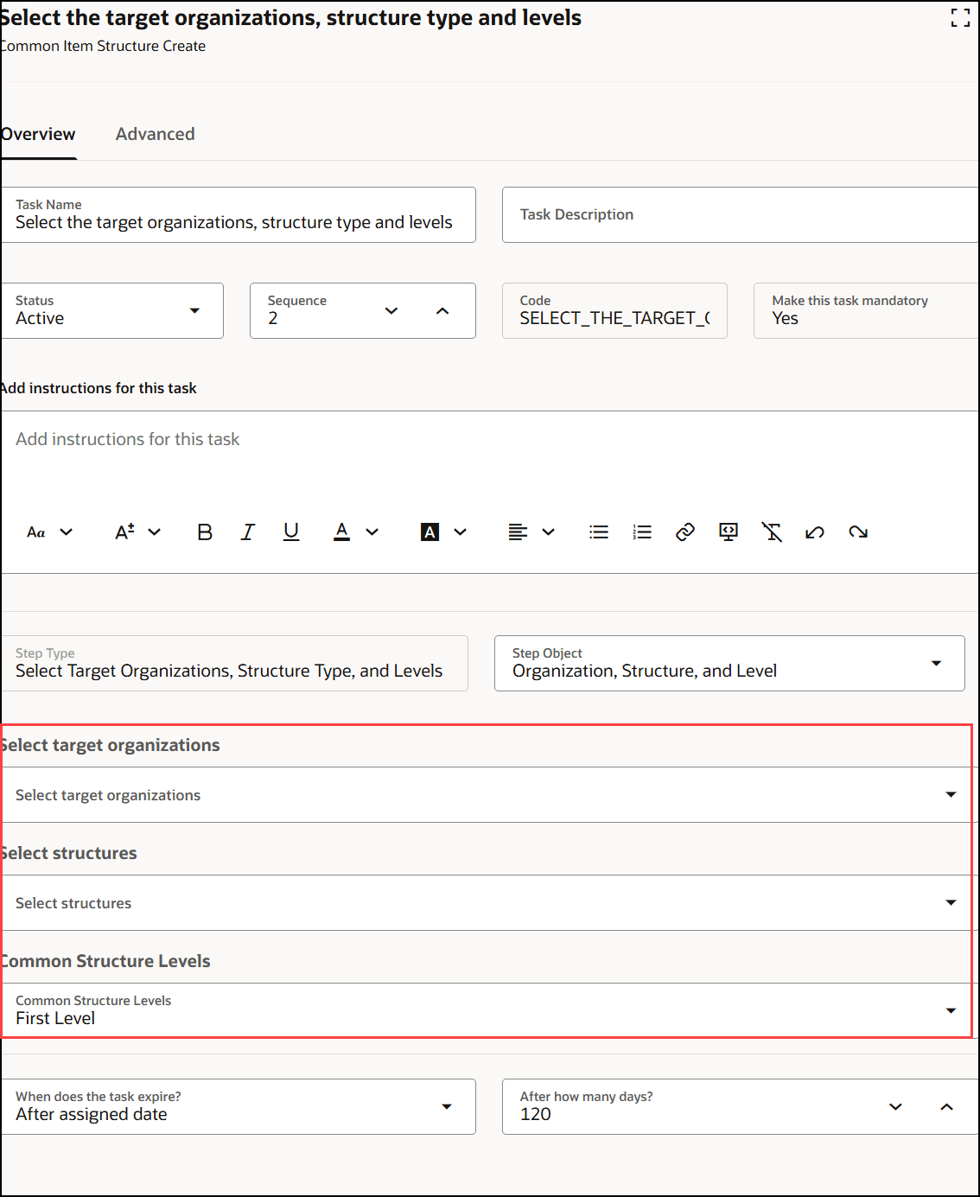980x1197 pixels.
Task: Expand the dialog to fullscreen
Action: coord(960,17)
